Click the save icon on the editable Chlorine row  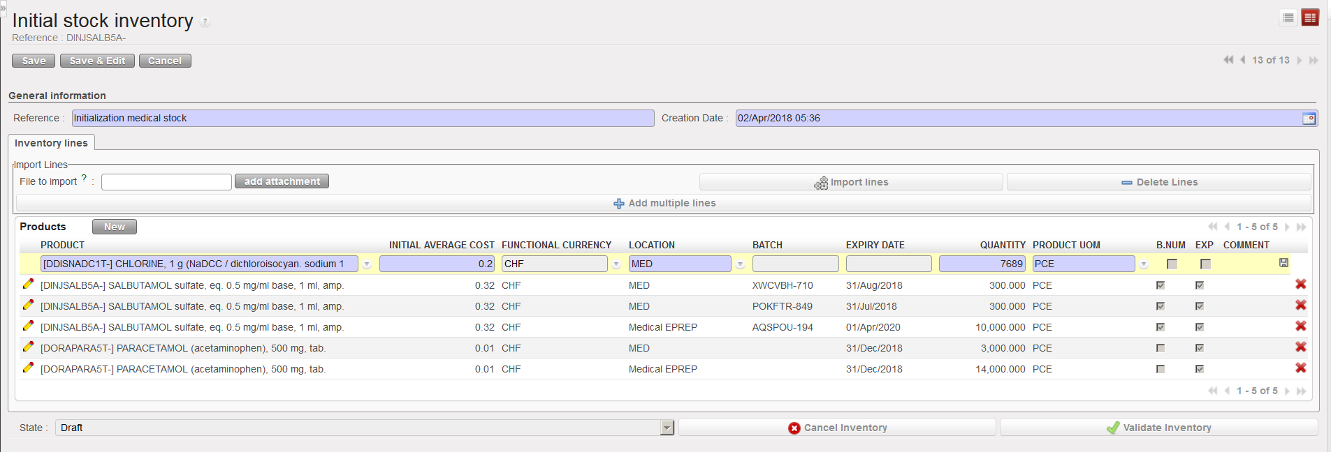tap(1283, 263)
